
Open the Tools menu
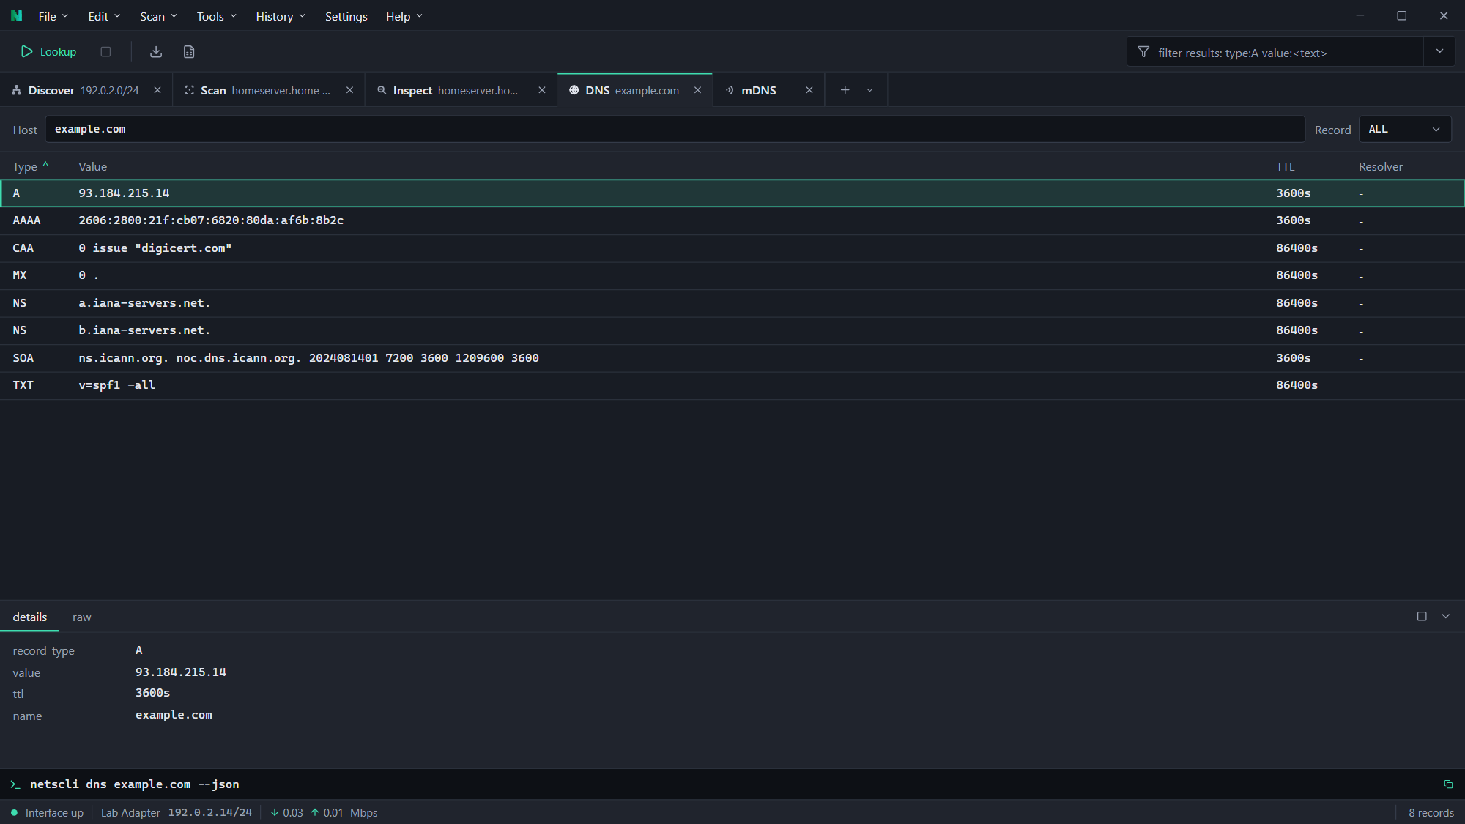(x=216, y=16)
